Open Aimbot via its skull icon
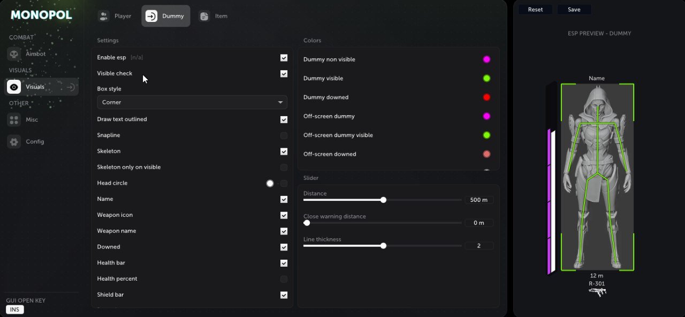Screen dimensions: 685x317 click(x=14, y=54)
